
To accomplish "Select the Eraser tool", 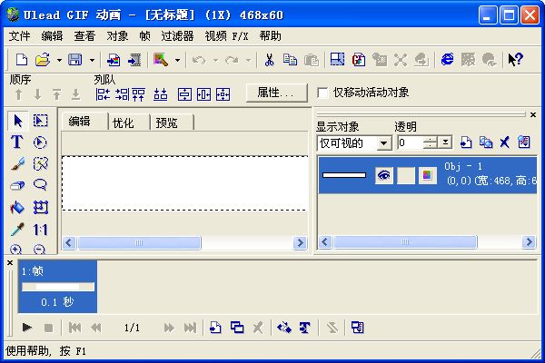I will tap(16, 185).
